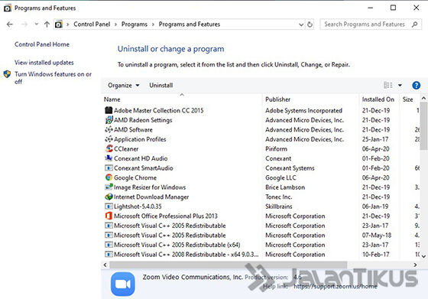Open the Organize dropdown menu
Viewport: 428px width, 299px height.
[x=124, y=85]
